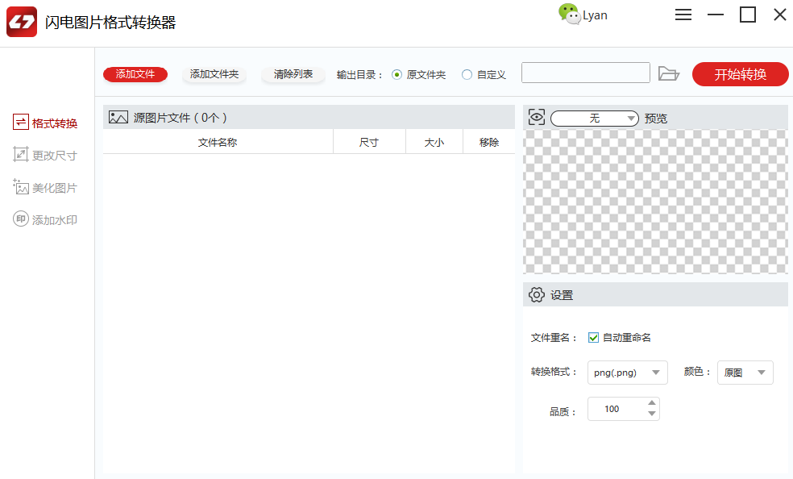Click the 品质 label
The height and width of the screenshot is (479, 793).
pyautogui.click(x=563, y=412)
